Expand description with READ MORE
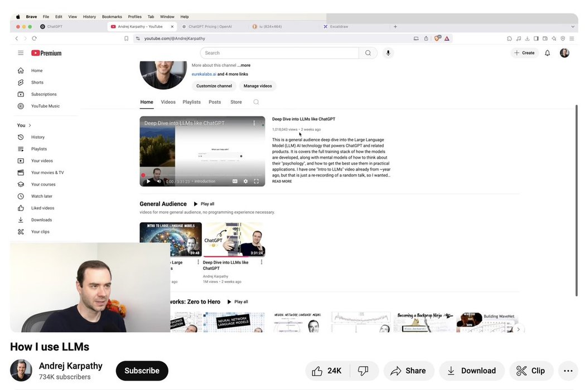Image resolution: width=585 pixels, height=390 pixels. (282, 182)
